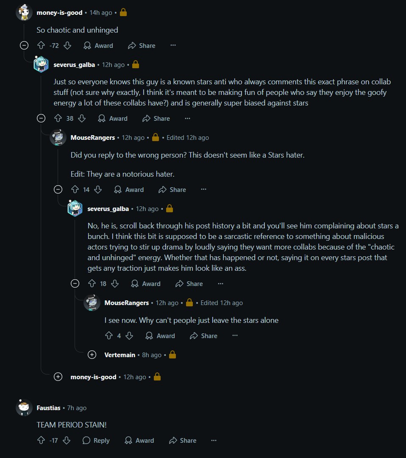The height and width of the screenshot is (458, 406).
Task: Reply to Faustias' comment
Action: tap(96, 440)
